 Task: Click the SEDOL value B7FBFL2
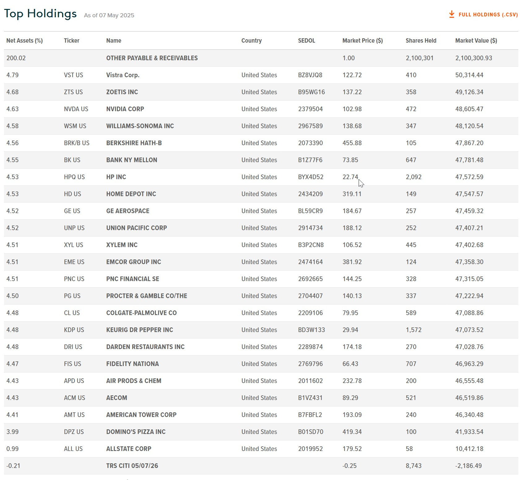[x=310, y=415]
